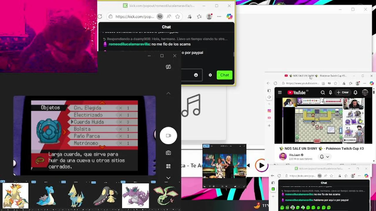Screen dimensions: 376x211
Task: Select Paño Parca in the item list
Action: click(x=103, y=136)
